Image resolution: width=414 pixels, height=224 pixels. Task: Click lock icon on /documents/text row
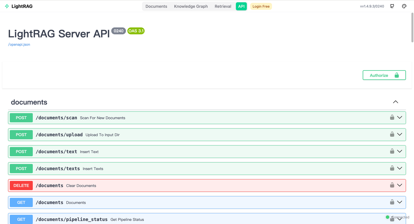(392, 151)
